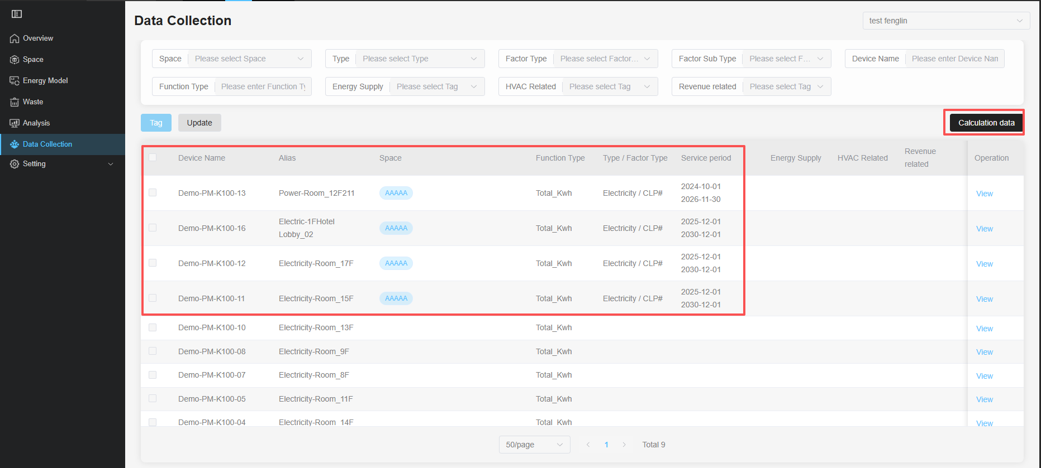The width and height of the screenshot is (1041, 468).
Task: Click View link for Demo-PM-K100-16
Action: [984, 229]
